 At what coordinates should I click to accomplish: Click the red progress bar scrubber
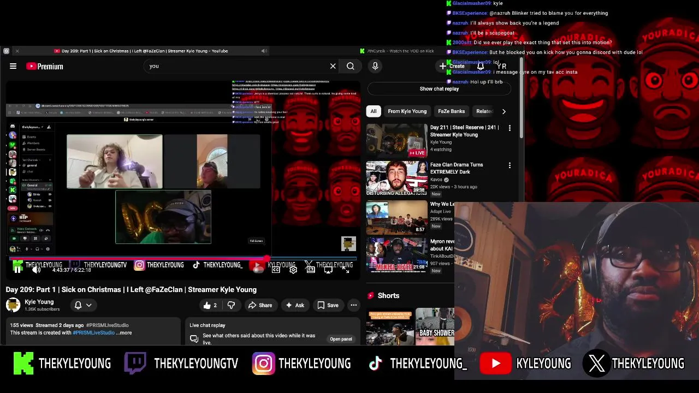(266, 258)
